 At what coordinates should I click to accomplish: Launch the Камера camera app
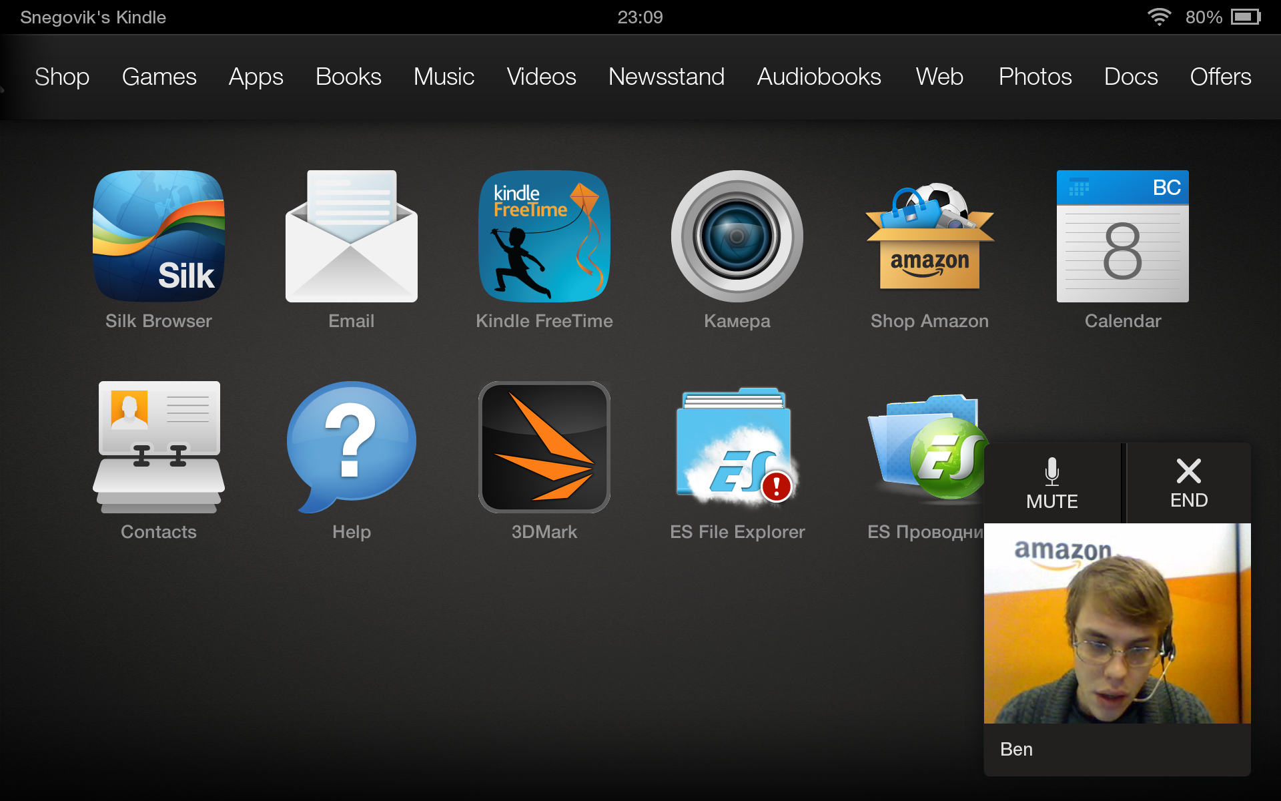click(x=737, y=237)
